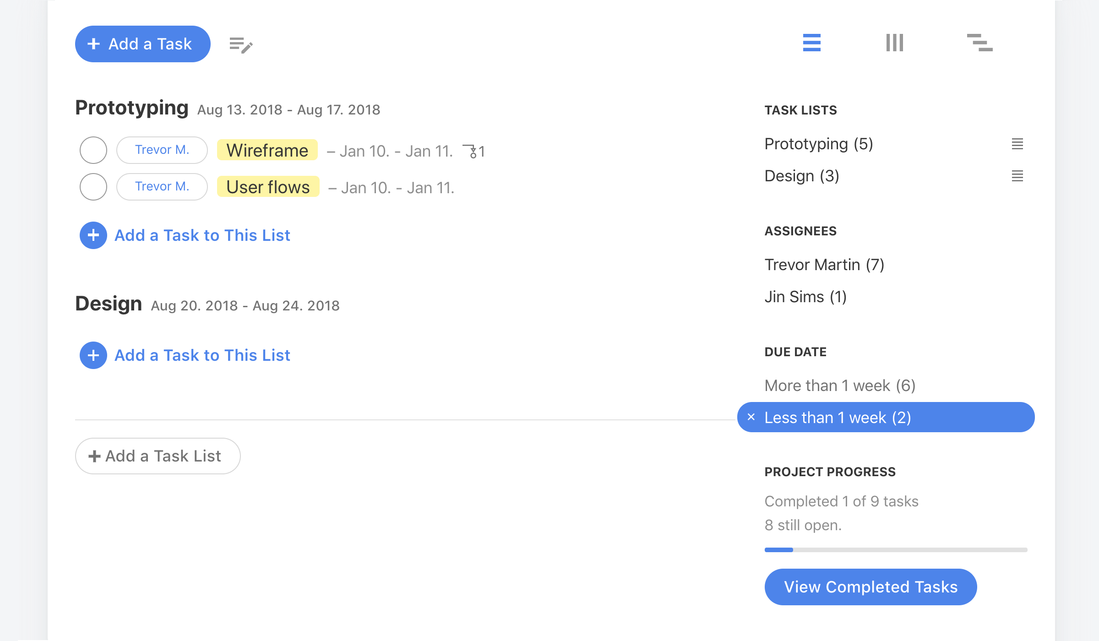Open the Gantt timeline view icon
Screen dimensions: 1099x641
coord(979,43)
